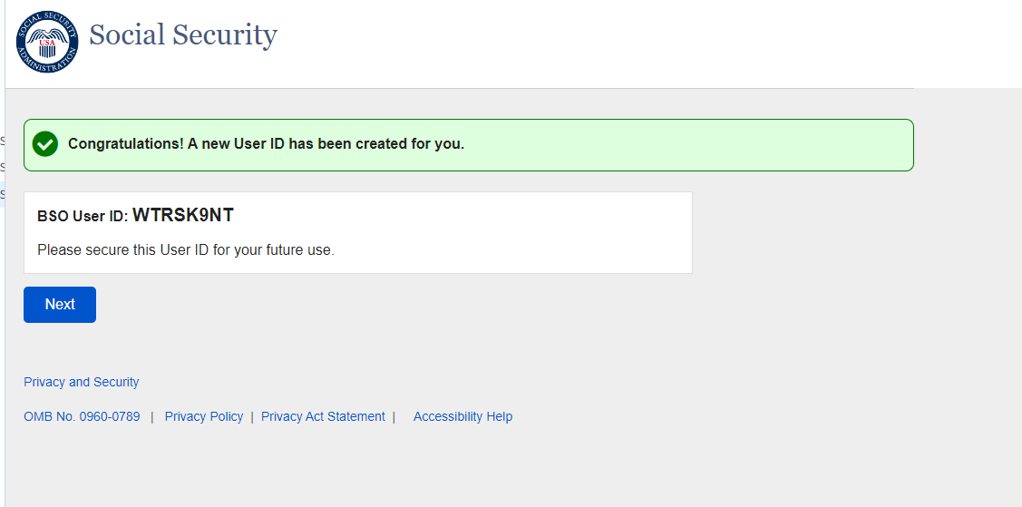Image resolution: width=1022 pixels, height=507 pixels.
Task: Click the middle partially hidden left-edge item
Action: click(3, 167)
